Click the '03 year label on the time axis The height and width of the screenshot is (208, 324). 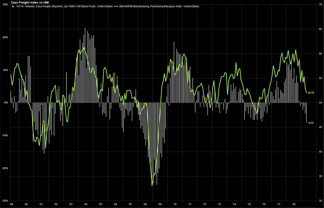tap(71, 204)
